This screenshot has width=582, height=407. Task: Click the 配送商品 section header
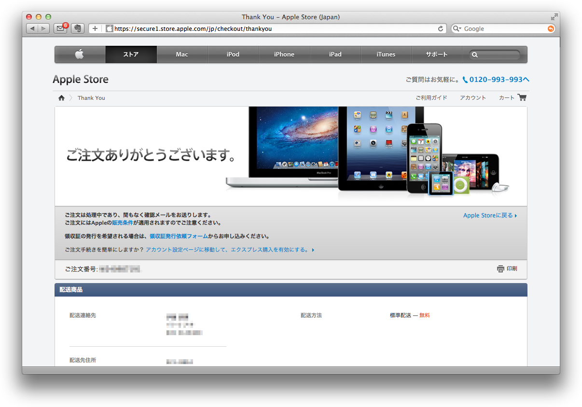point(291,290)
